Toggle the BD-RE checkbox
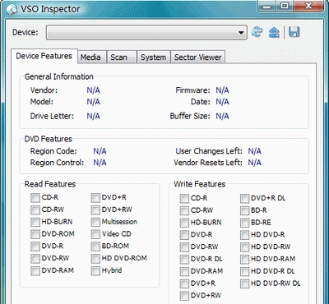This screenshot has height=304, width=329. (244, 223)
